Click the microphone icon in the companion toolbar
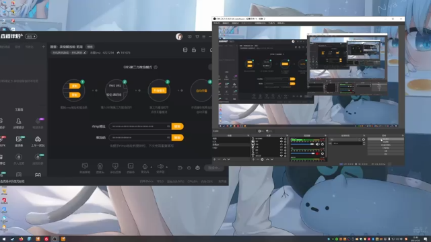 pyautogui.click(x=145, y=166)
